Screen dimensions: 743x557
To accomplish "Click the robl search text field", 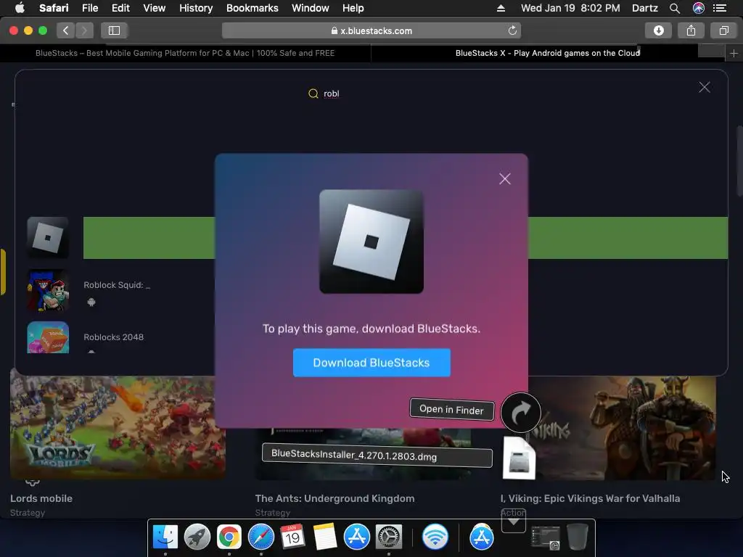I will tap(331, 94).
